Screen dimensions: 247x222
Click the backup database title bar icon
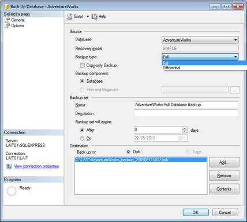point(6,6)
